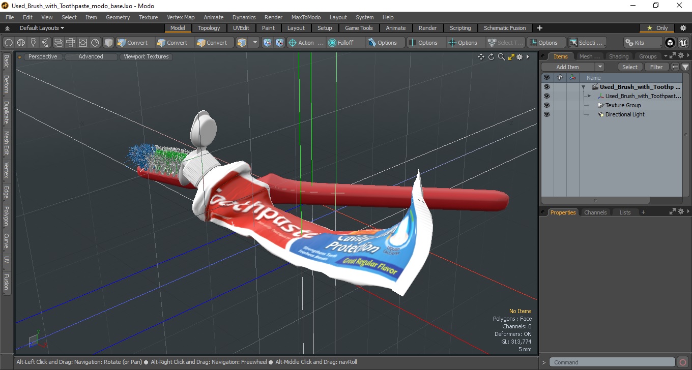
Task: Click the grey cube mesh icon
Action: (108, 43)
